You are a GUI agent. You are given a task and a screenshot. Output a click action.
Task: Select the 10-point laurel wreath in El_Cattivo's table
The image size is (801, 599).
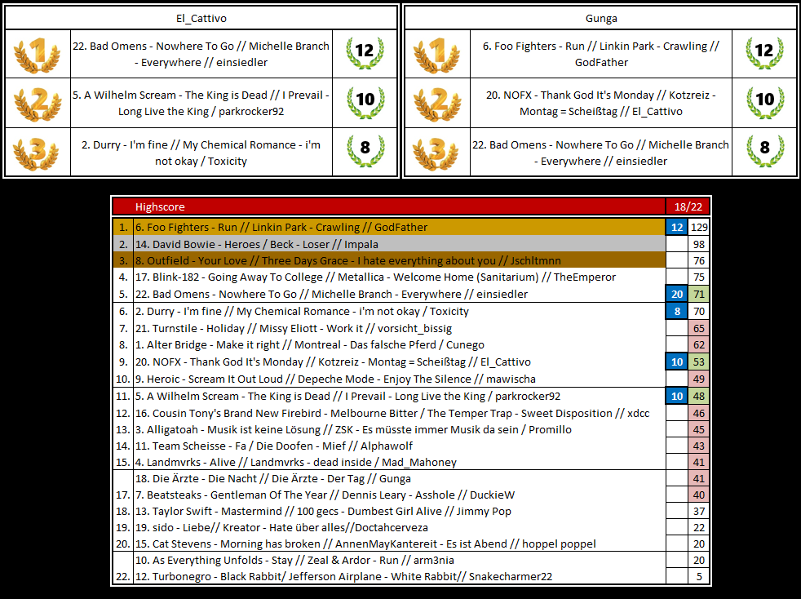[x=365, y=102]
